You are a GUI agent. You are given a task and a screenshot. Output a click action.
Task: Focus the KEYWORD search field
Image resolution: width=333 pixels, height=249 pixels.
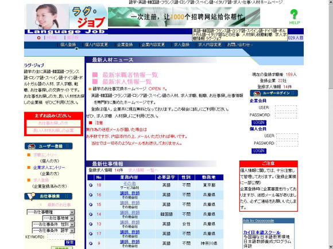[60, 237]
